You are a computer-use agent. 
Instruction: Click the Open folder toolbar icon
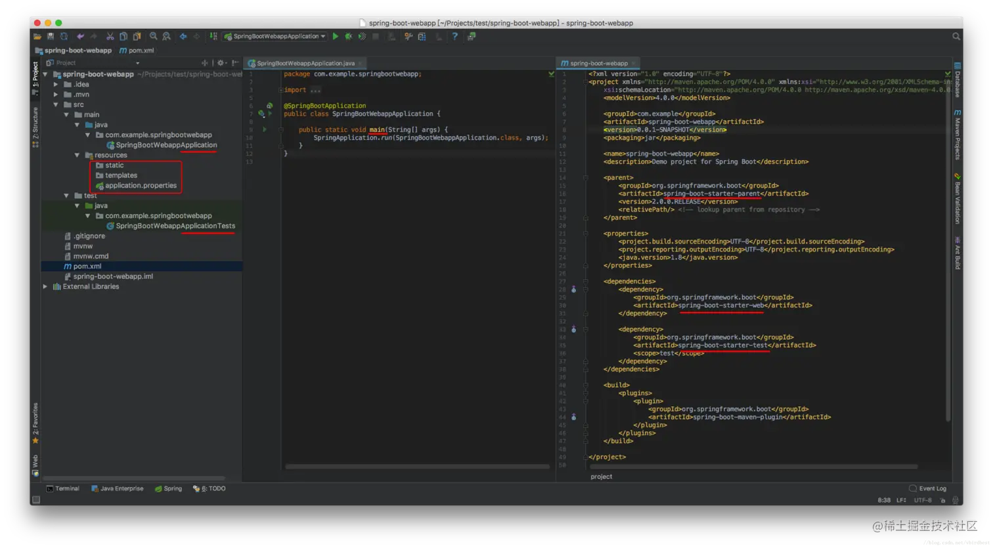pyautogui.click(x=37, y=37)
